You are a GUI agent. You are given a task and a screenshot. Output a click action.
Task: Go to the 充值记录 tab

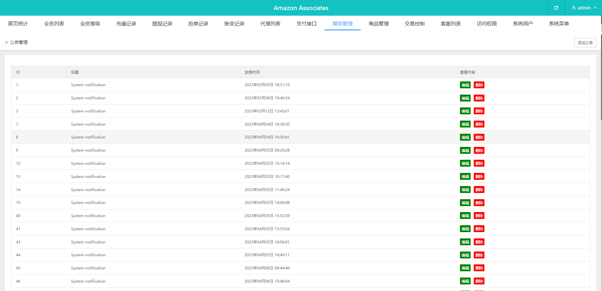pos(126,24)
